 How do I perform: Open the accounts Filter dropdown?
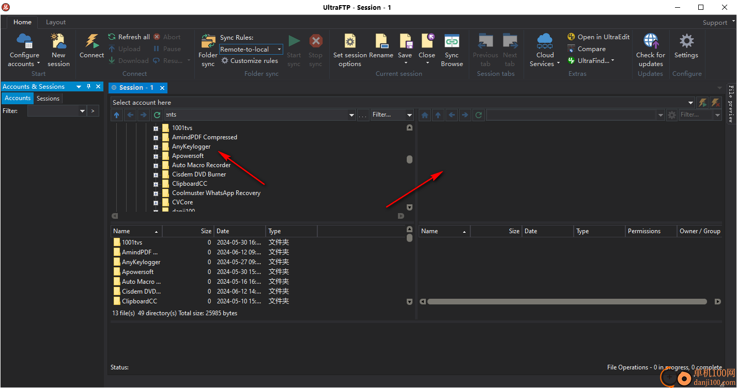click(83, 111)
